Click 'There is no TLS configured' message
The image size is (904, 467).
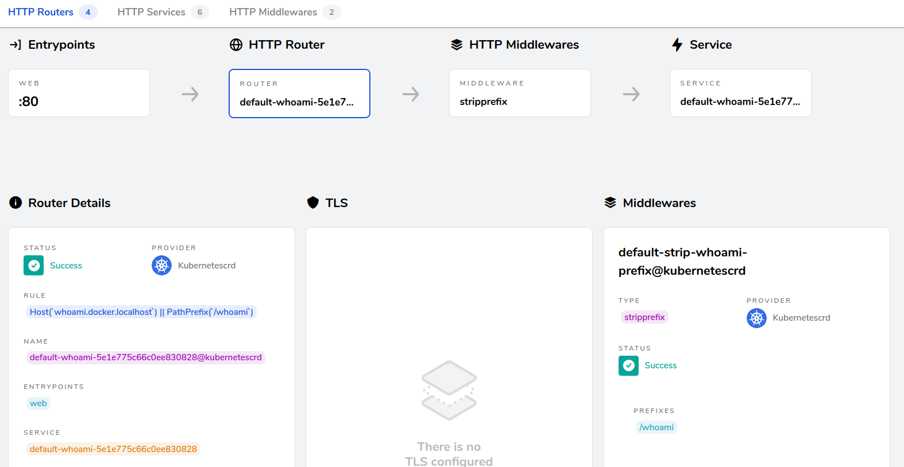(449, 454)
